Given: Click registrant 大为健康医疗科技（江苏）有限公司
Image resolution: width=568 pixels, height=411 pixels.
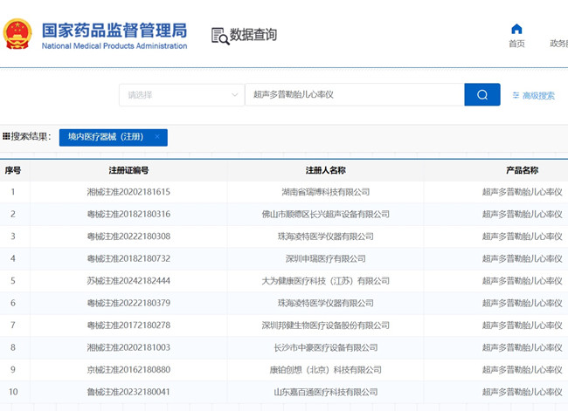Looking at the screenshot, I should point(326,281).
